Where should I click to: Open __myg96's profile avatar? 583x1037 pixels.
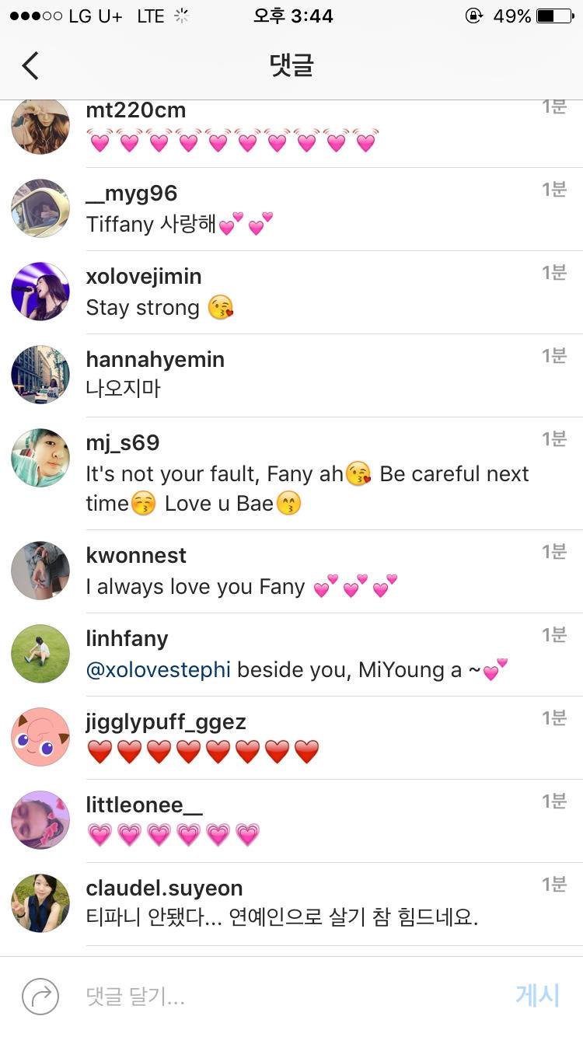[x=40, y=208]
